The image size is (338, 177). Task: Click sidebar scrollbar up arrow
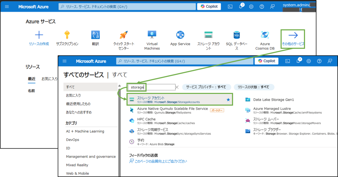119,86
